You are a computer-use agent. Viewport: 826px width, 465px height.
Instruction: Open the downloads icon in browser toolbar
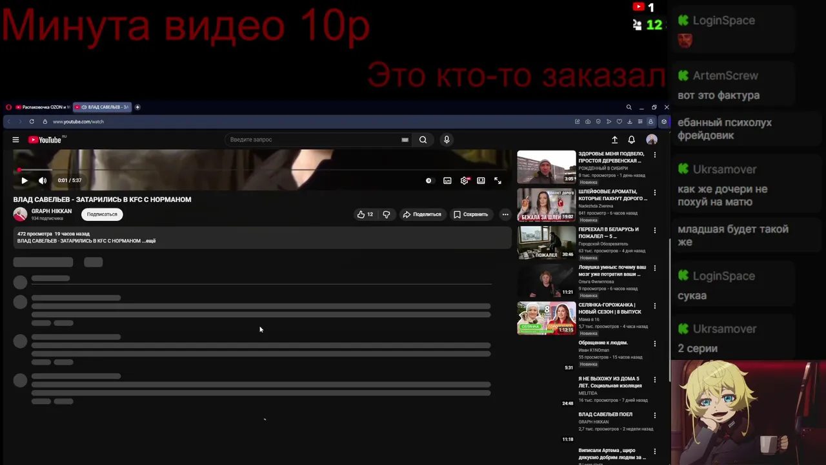[630, 121]
